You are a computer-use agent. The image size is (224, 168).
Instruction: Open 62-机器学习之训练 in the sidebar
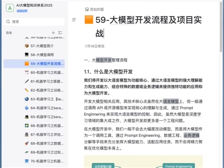[x=47, y=90]
